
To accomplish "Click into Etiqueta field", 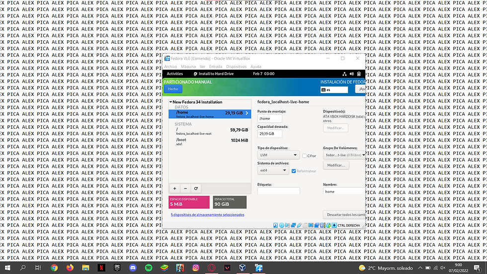I will [279, 191].
